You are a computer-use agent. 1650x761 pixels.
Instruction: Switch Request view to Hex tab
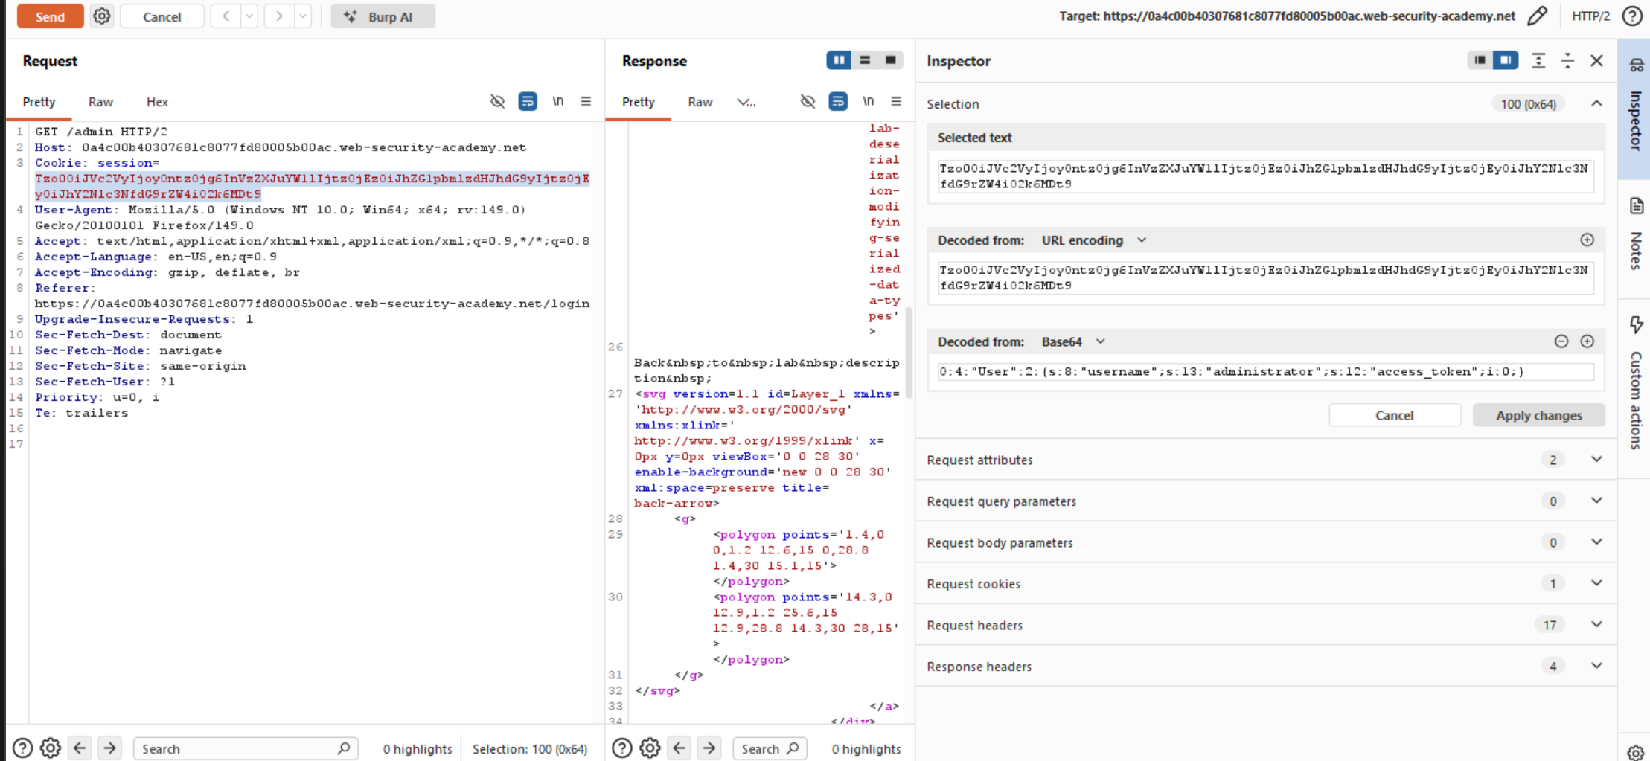pos(157,102)
